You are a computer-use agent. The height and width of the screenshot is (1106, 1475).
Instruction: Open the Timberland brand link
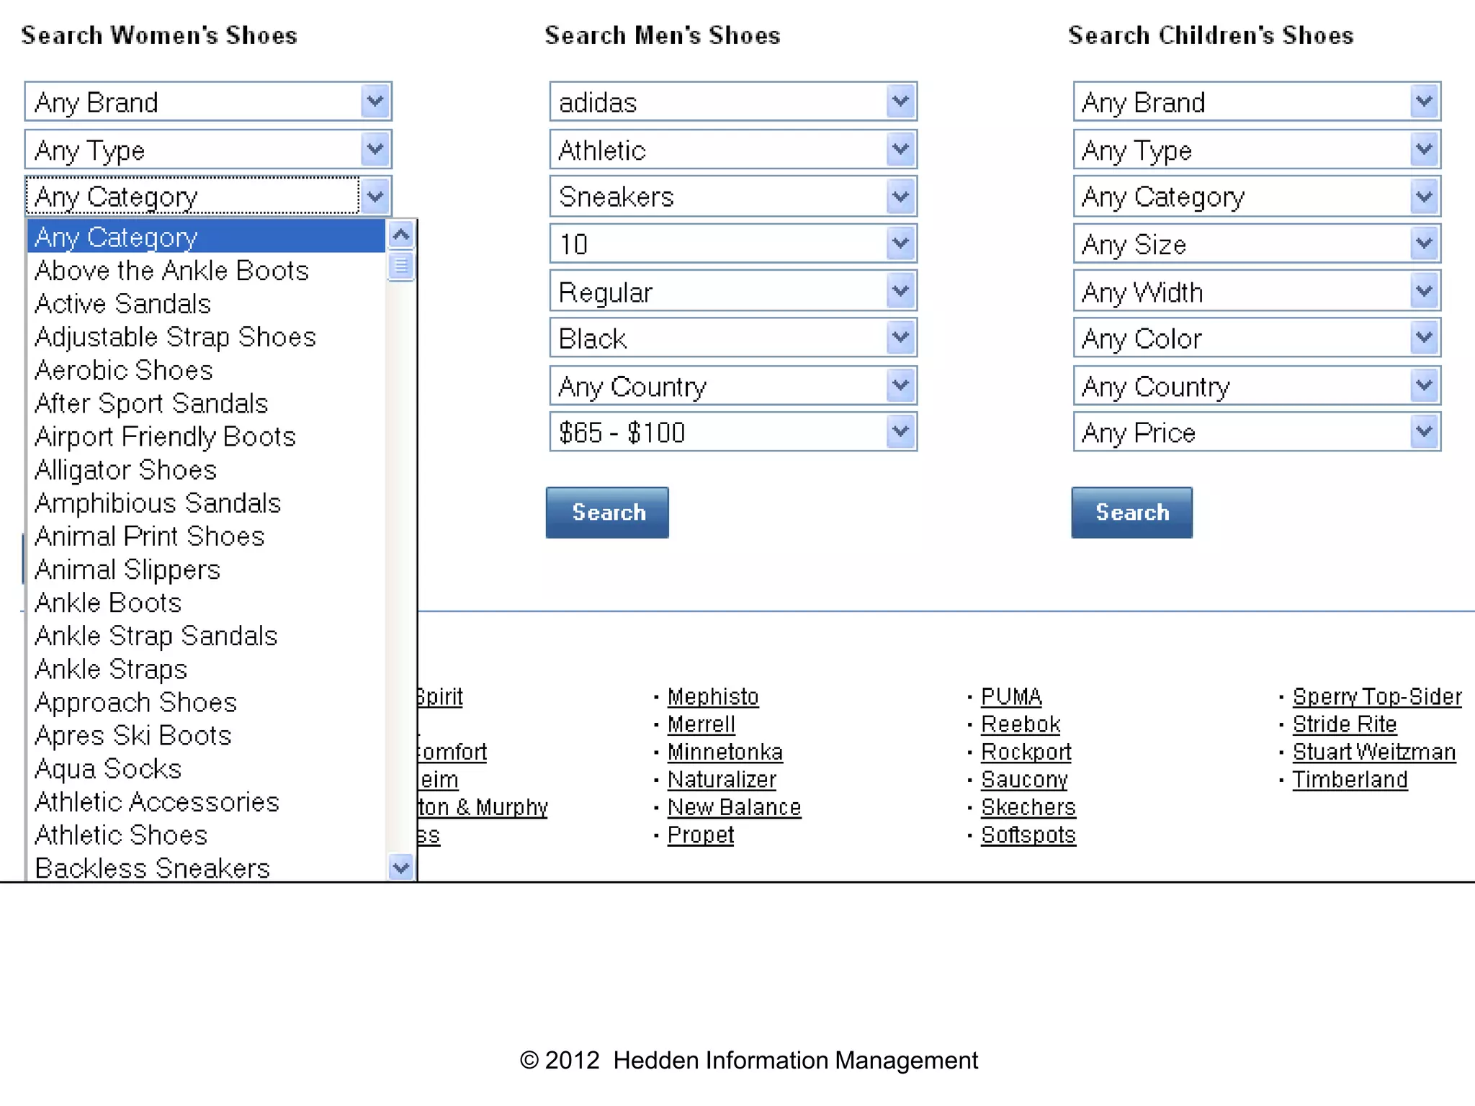coord(1350,780)
